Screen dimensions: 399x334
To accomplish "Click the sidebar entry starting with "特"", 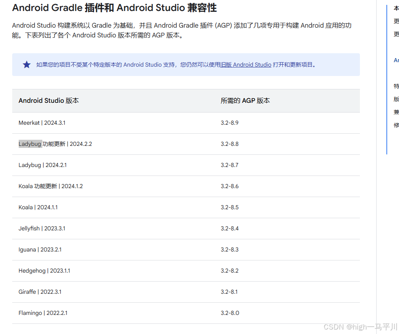I will 395,86.
